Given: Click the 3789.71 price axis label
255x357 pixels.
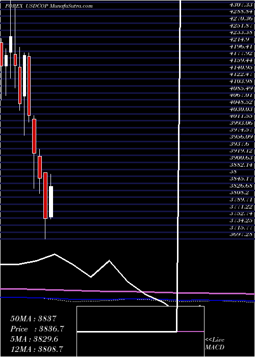Looking at the screenshot, I should click(x=241, y=200).
